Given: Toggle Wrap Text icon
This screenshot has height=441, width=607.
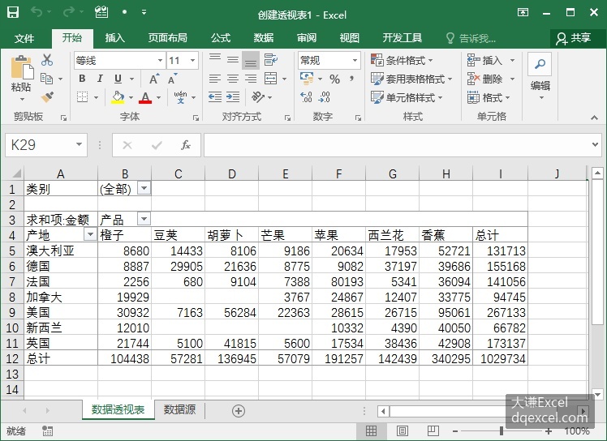Looking at the screenshot, I should [x=270, y=60].
